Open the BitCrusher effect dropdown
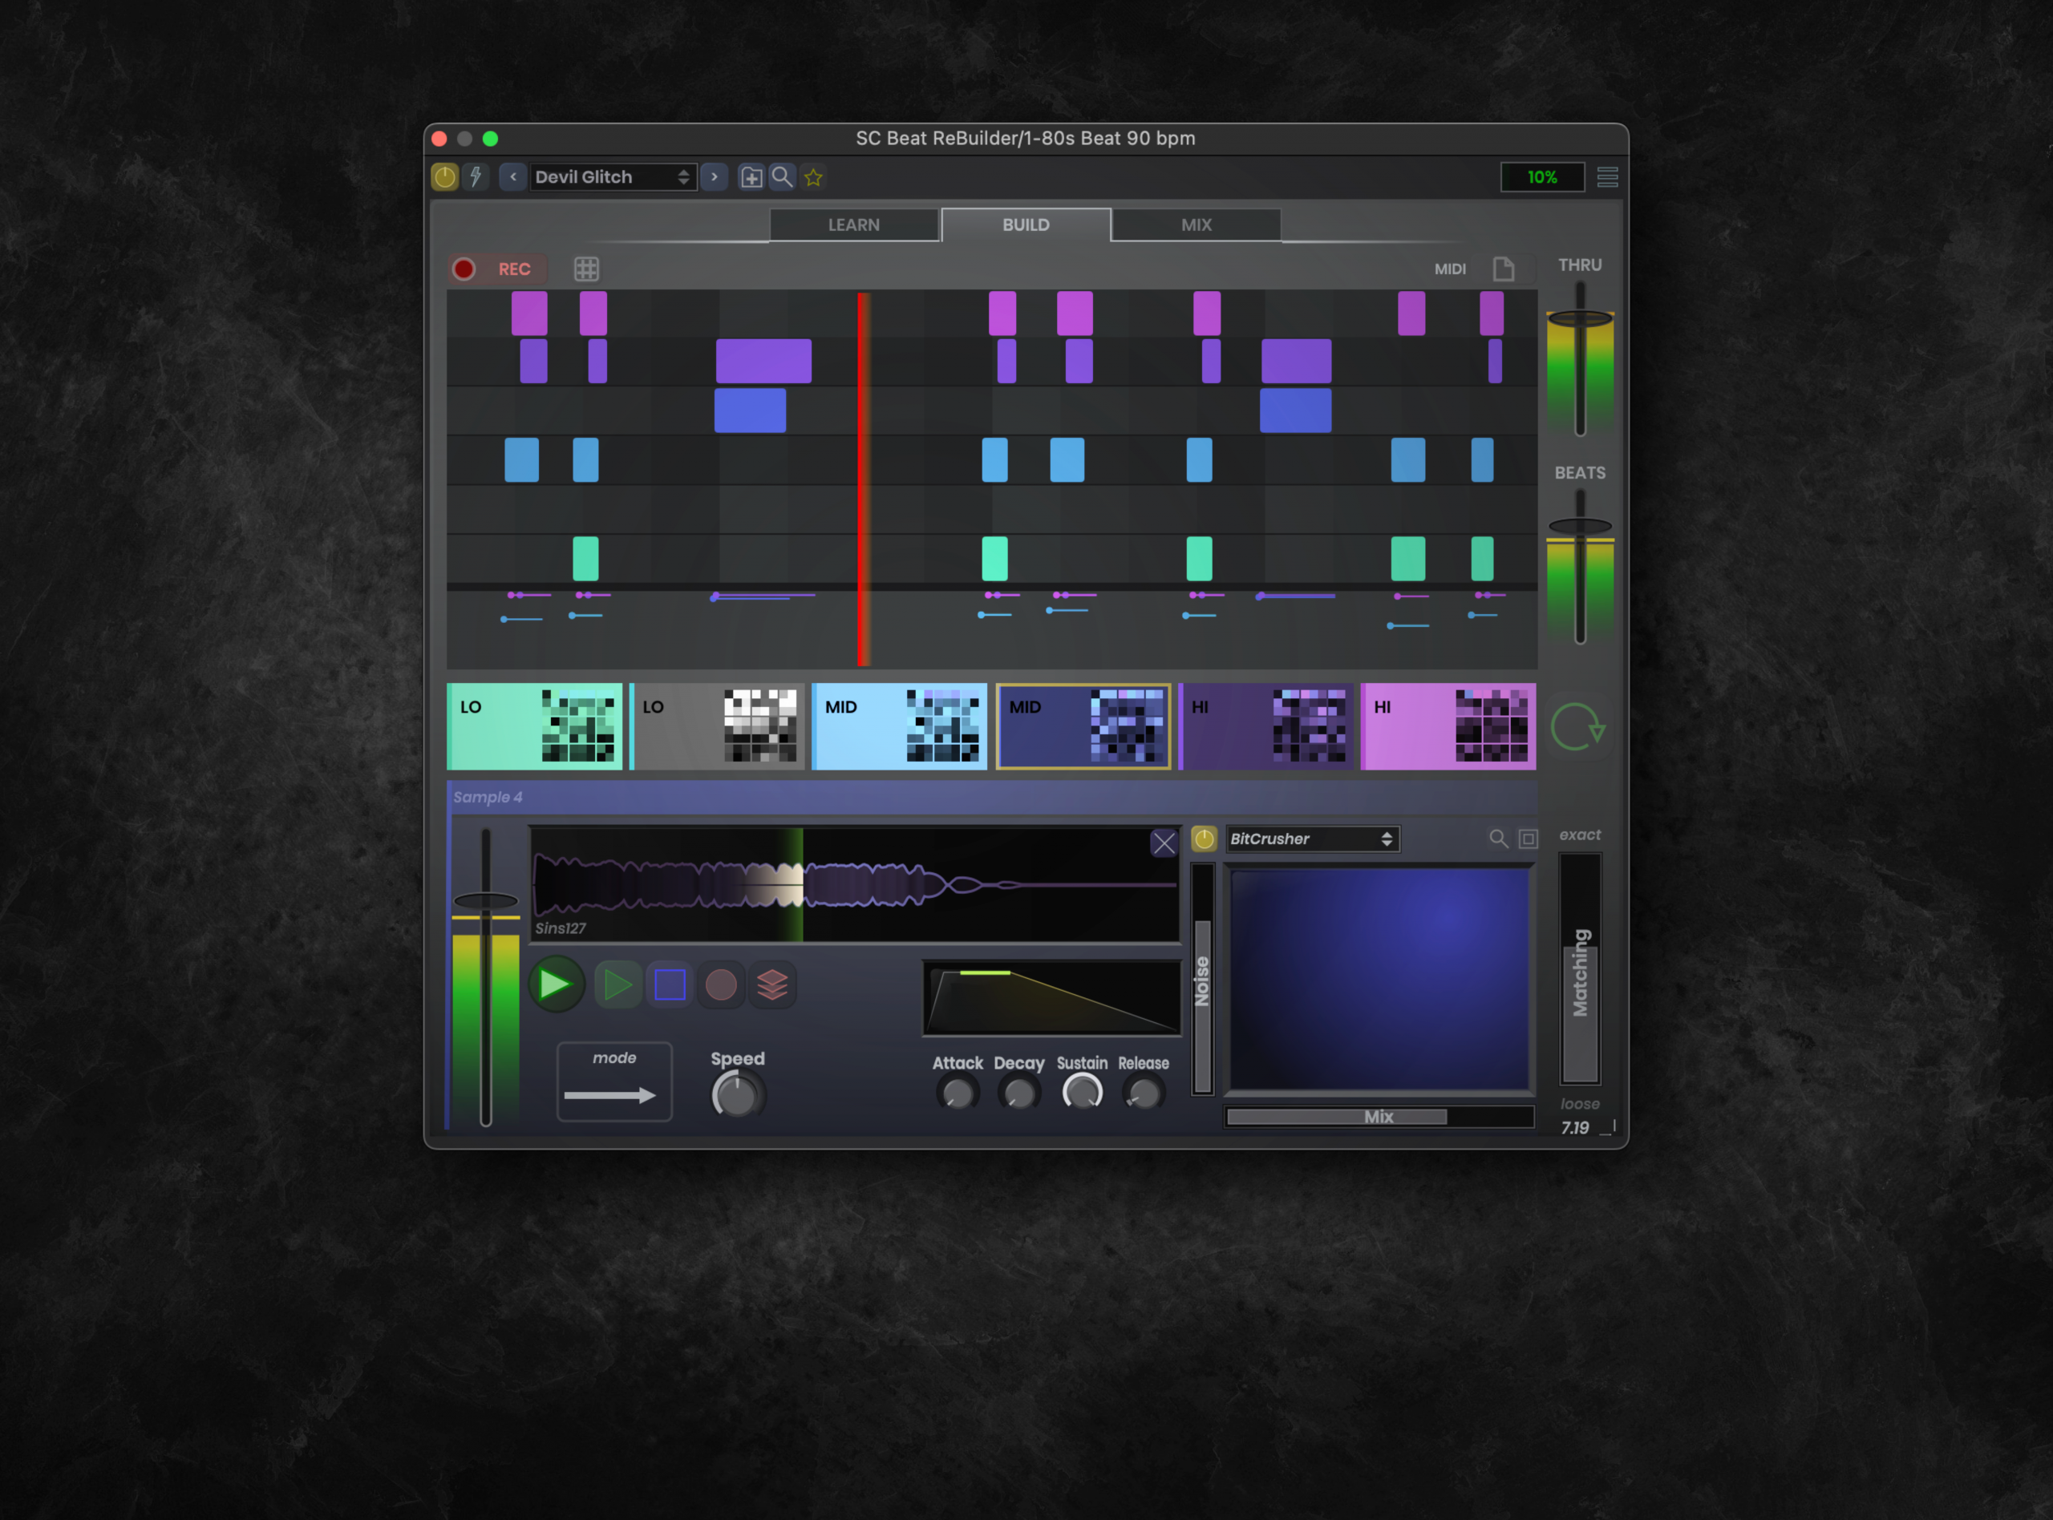 (x=1311, y=839)
